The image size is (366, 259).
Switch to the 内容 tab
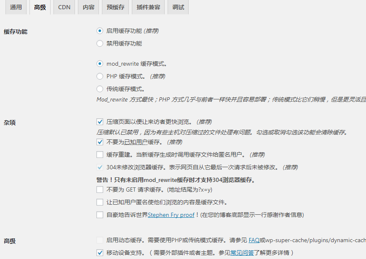point(88,7)
